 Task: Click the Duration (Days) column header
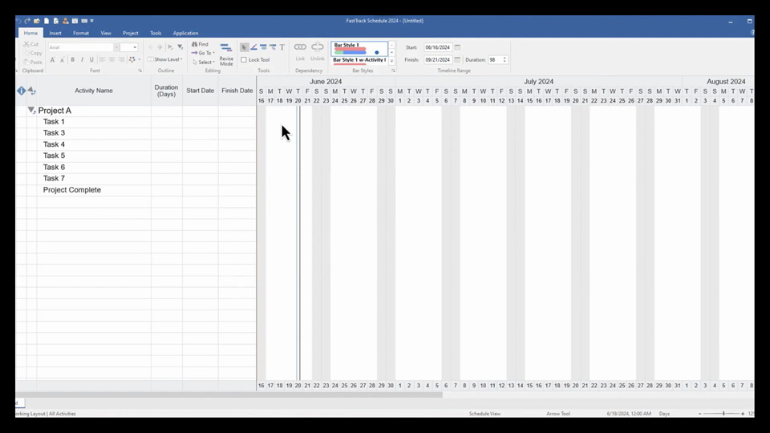click(167, 91)
